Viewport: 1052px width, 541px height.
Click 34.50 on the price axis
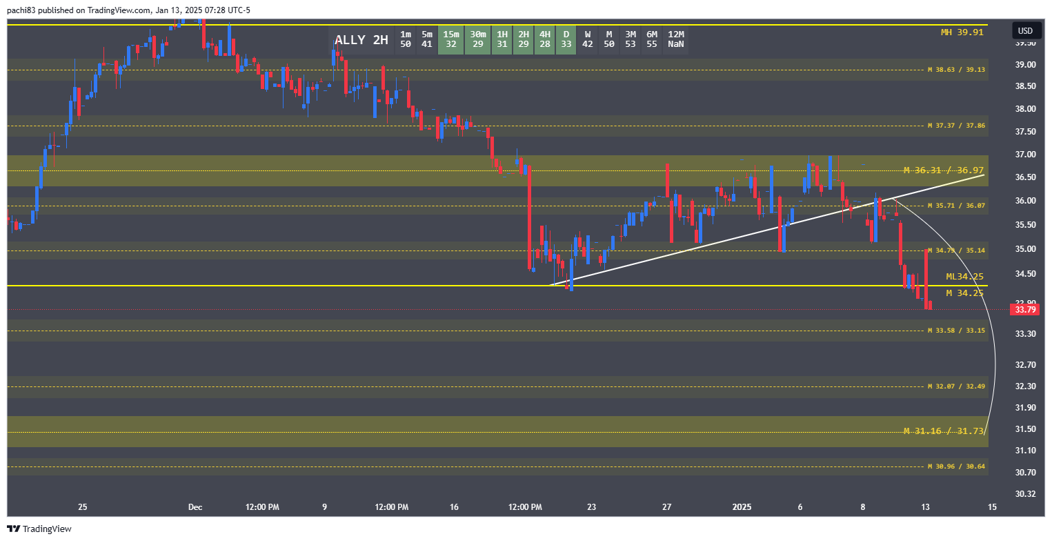coord(1026,274)
